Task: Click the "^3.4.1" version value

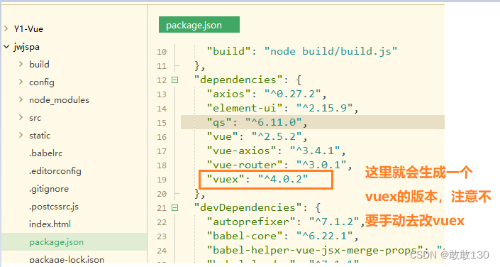Action: coord(315,151)
